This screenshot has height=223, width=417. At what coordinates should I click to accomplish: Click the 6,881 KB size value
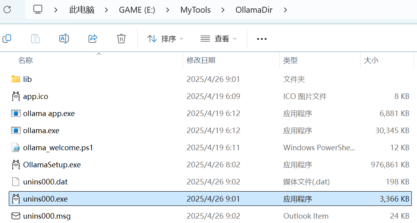pos(394,114)
